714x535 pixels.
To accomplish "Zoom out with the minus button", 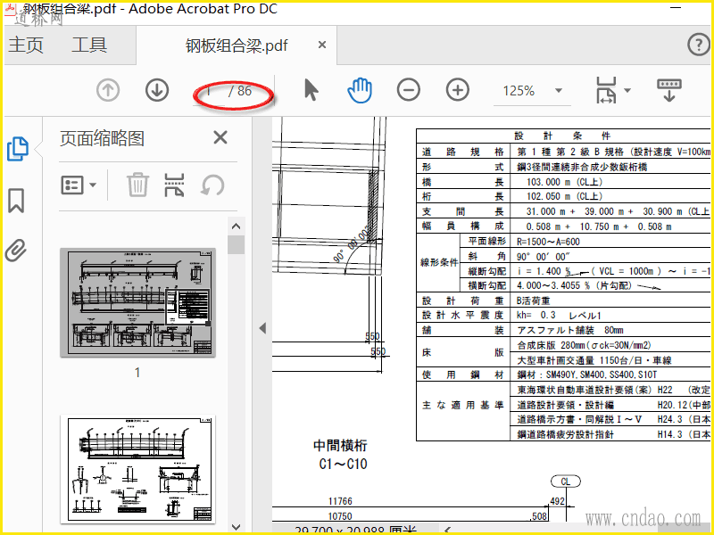I will point(409,90).
